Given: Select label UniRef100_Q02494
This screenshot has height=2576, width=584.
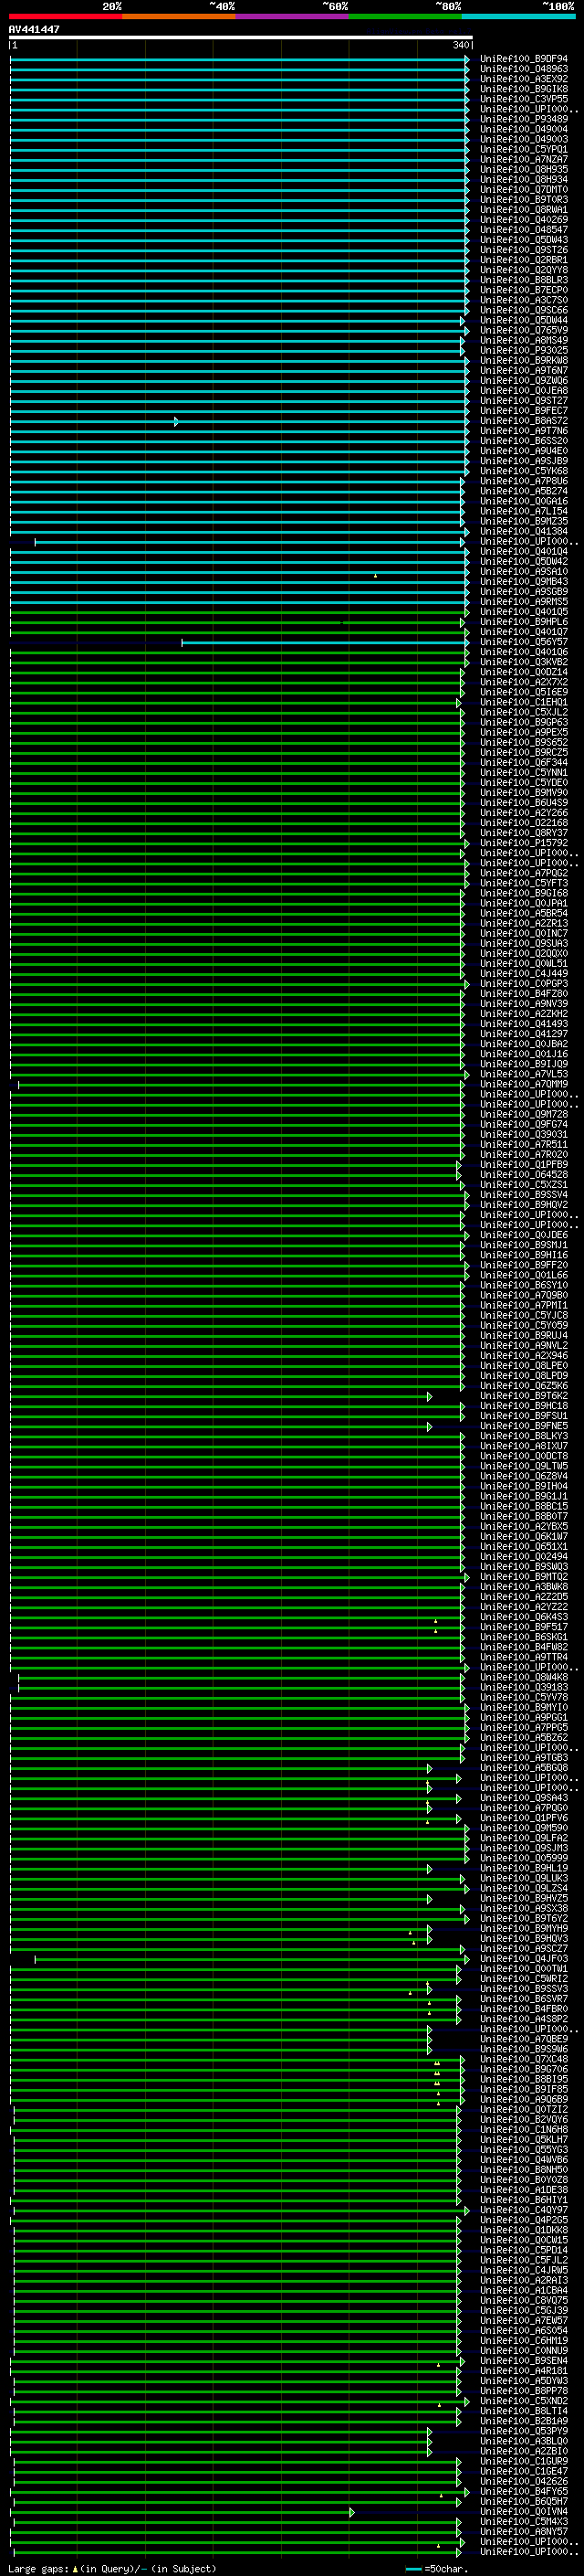Looking at the screenshot, I should click(x=524, y=1556).
